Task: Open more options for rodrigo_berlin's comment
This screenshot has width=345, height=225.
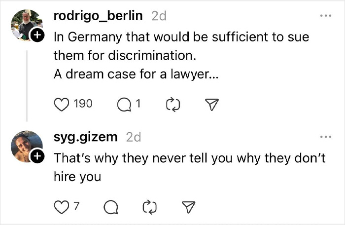Action: click(x=325, y=15)
